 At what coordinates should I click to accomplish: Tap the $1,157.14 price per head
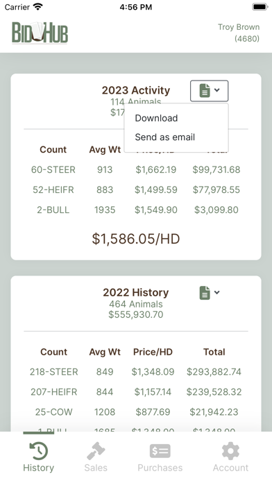[x=153, y=392]
